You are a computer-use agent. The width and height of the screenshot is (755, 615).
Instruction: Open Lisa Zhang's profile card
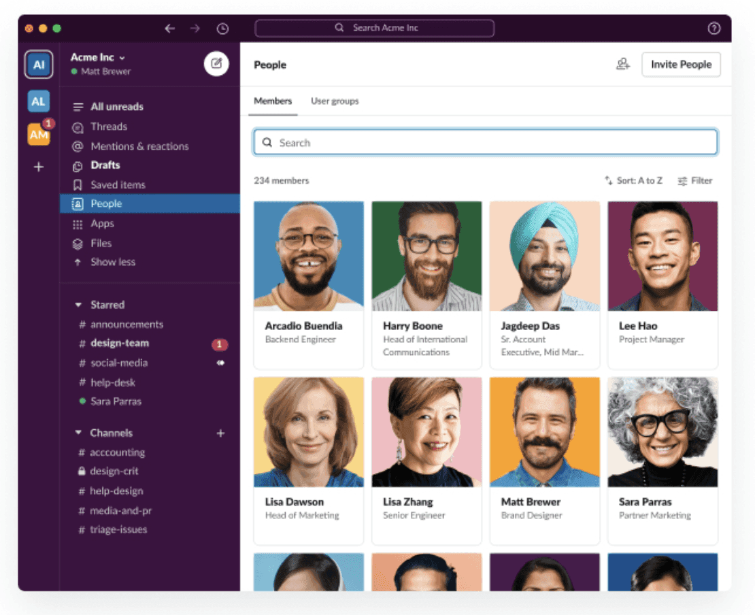click(426, 461)
